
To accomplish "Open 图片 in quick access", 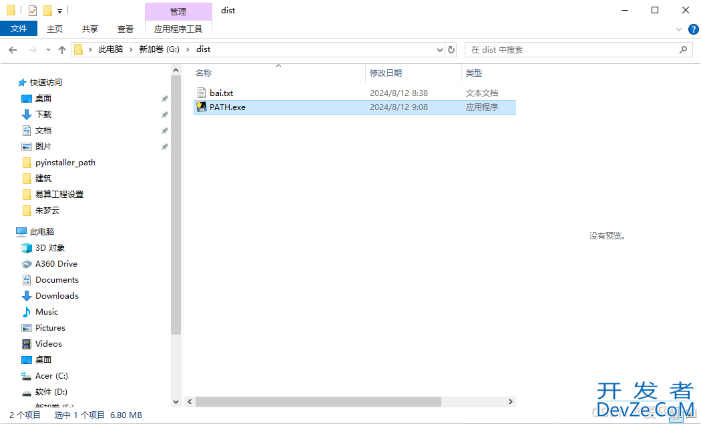I will tap(43, 147).
